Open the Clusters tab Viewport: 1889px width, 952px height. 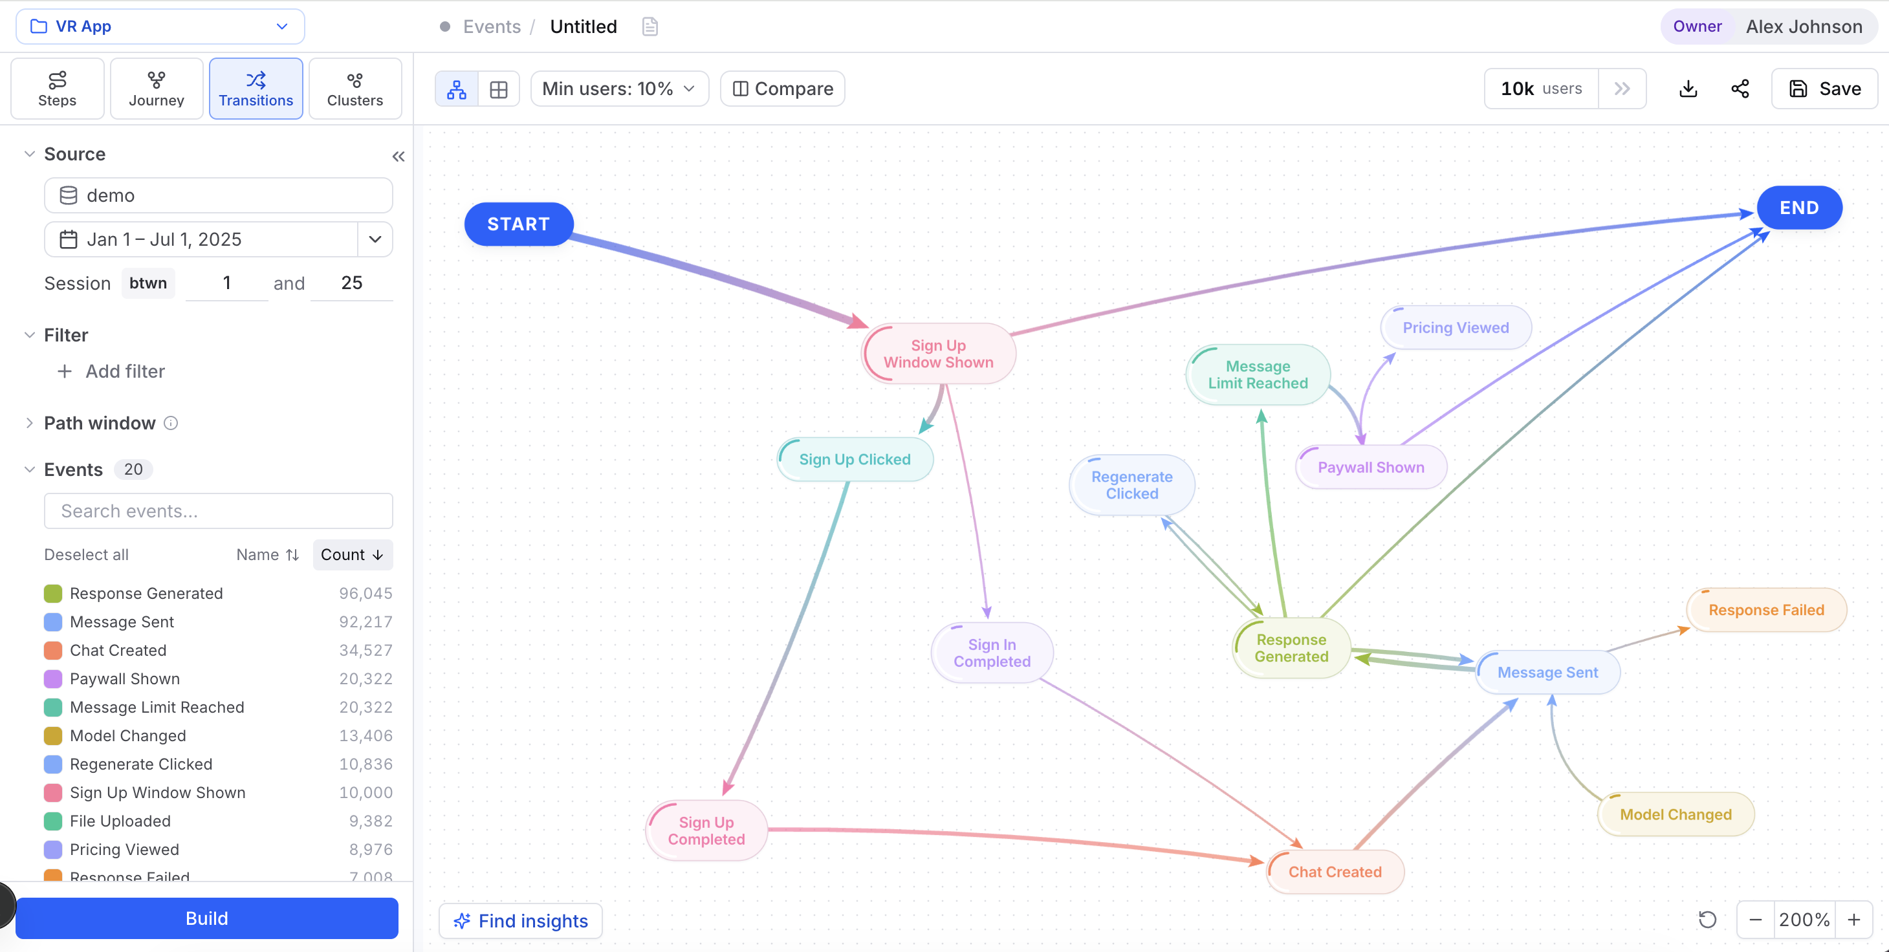pyautogui.click(x=355, y=89)
